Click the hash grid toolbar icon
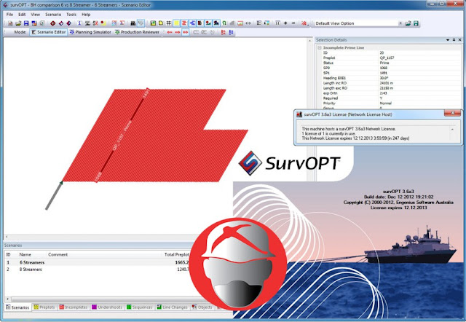466x322 pixels. point(168,23)
